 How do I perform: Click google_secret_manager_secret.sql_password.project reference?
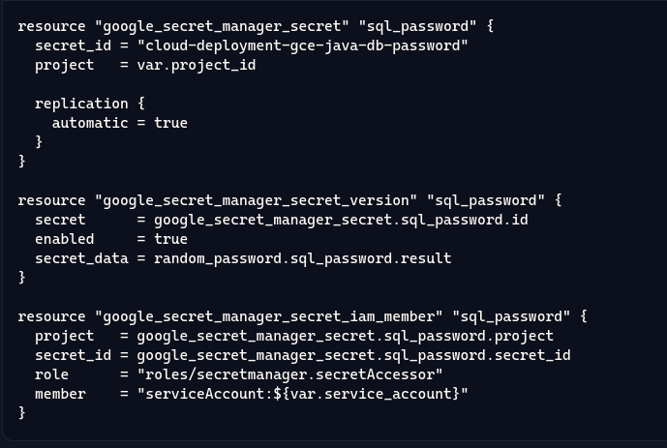(345, 336)
